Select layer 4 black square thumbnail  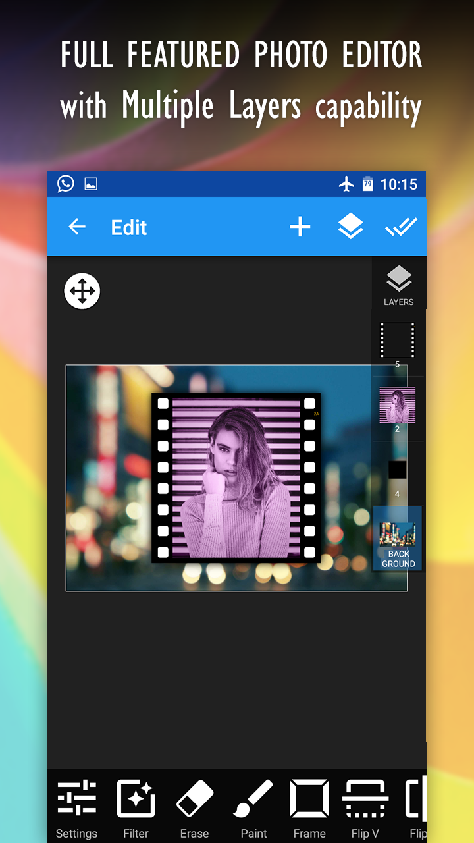pyautogui.click(x=398, y=470)
